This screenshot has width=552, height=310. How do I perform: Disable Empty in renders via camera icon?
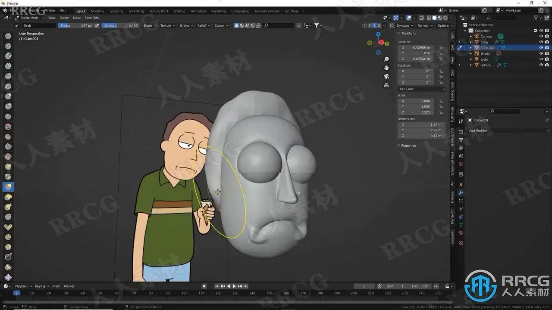547,53
